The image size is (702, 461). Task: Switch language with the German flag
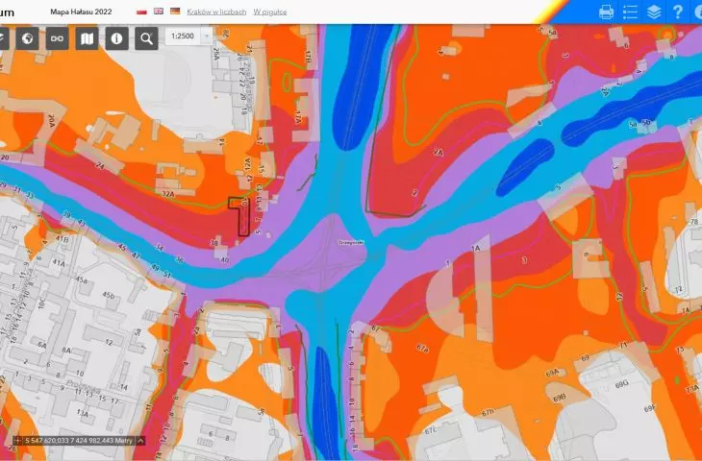point(175,12)
